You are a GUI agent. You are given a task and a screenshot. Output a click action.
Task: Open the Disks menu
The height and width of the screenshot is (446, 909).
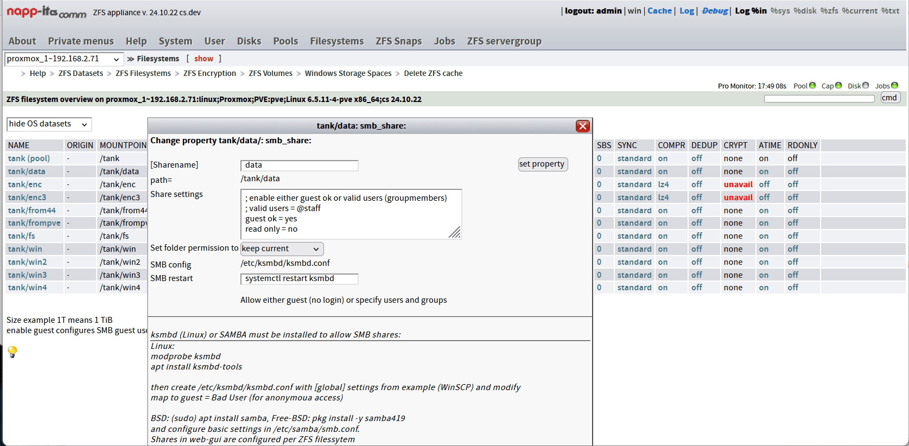point(249,41)
